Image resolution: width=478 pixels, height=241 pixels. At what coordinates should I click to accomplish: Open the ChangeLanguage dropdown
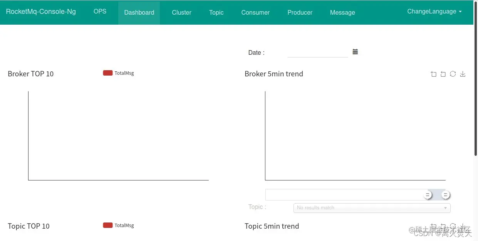(x=434, y=12)
